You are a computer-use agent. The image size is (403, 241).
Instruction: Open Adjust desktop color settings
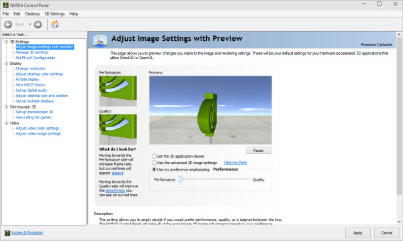click(x=40, y=74)
